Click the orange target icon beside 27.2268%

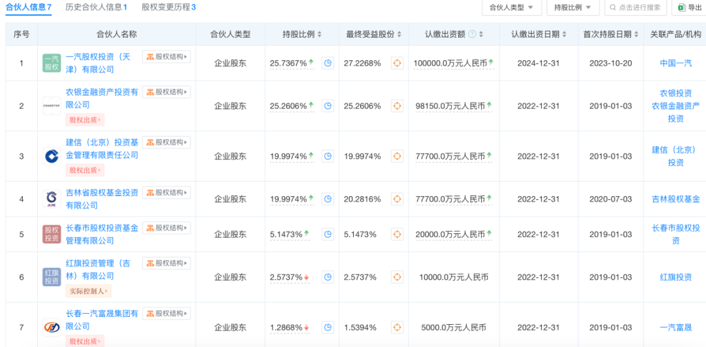tap(396, 63)
